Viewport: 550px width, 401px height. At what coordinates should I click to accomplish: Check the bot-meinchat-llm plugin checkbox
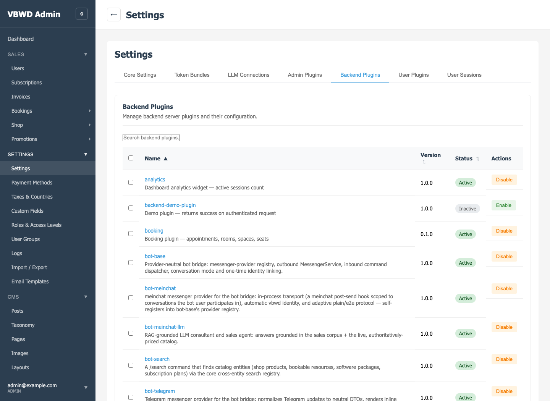point(131,333)
